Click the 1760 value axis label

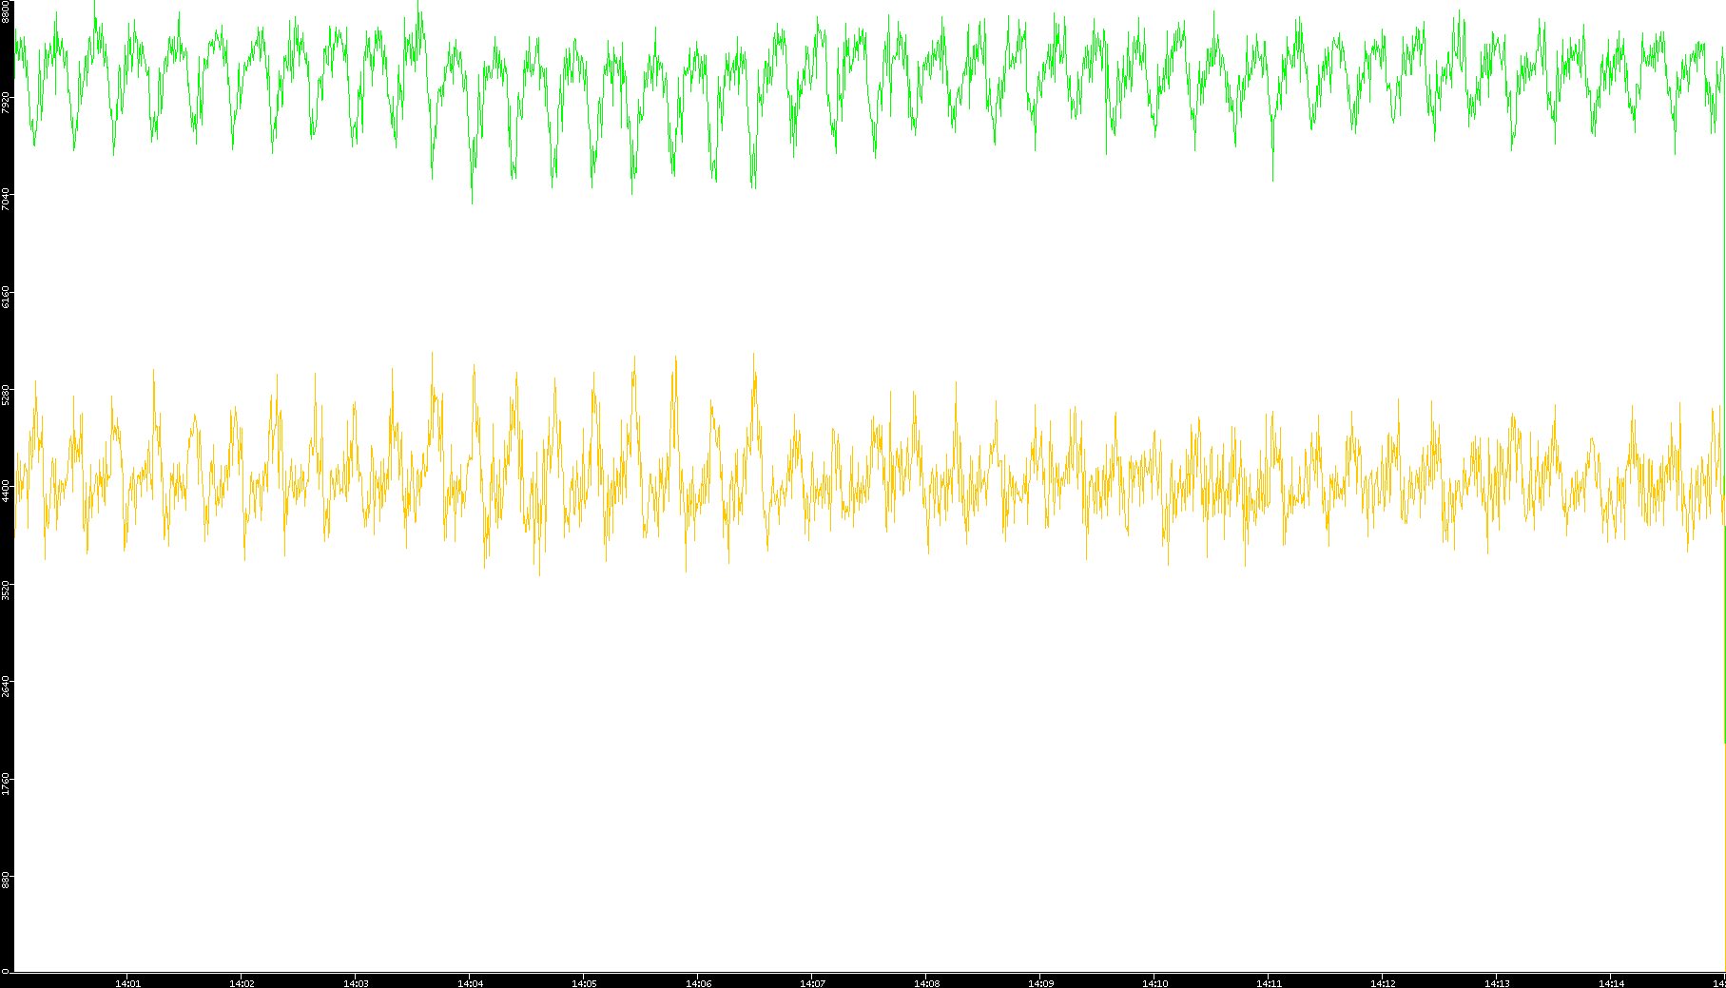coord(6,783)
